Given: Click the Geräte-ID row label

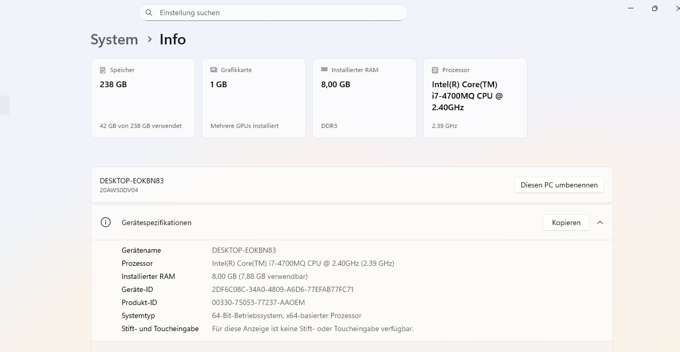Looking at the screenshot, I should 137,289.
